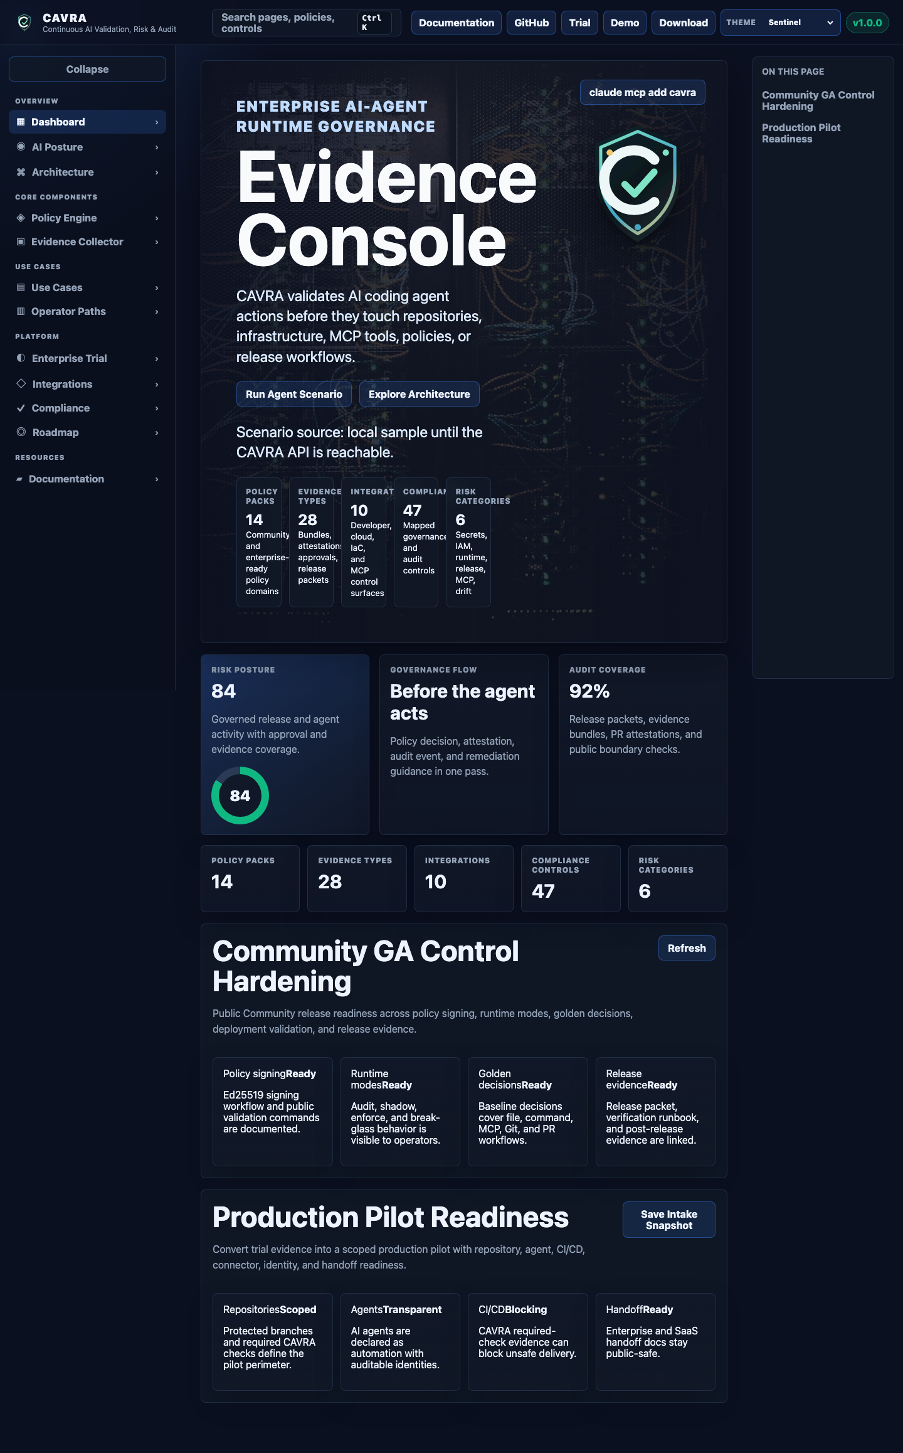Click the v1.0.0 version badge
Viewport: 903px width, 1453px height.
point(867,23)
